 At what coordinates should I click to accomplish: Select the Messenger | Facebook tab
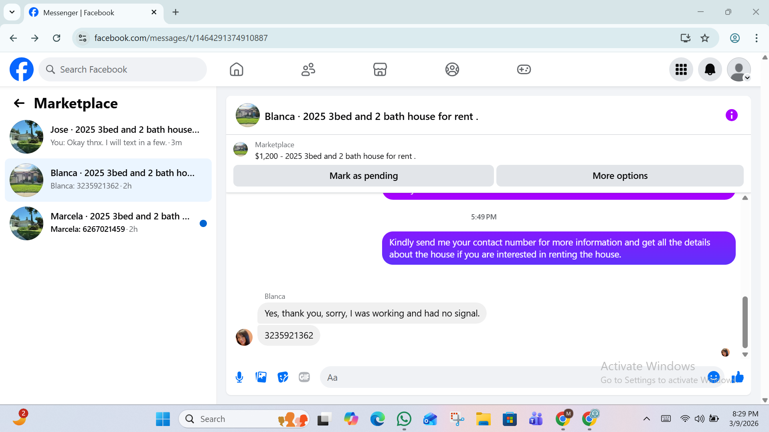click(x=94, y=12)
